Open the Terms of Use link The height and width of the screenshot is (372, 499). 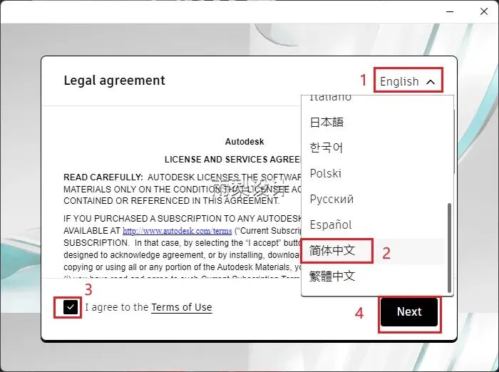pyautogui.click(x=181, y=307)
